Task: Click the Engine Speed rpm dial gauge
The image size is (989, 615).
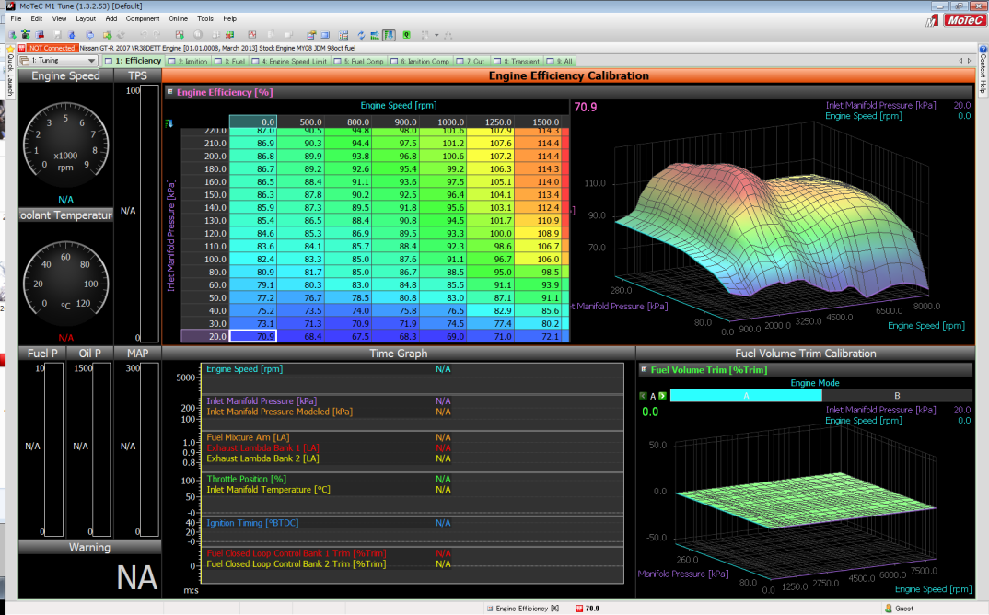Action: point(65,145)
